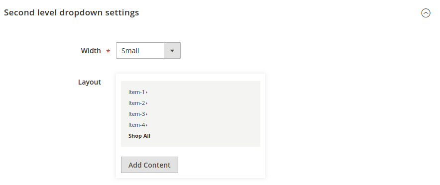Viewport: 440px width, 185px height.
Task: Select Item-1 in the layout preview
Action: click(136, 92)
